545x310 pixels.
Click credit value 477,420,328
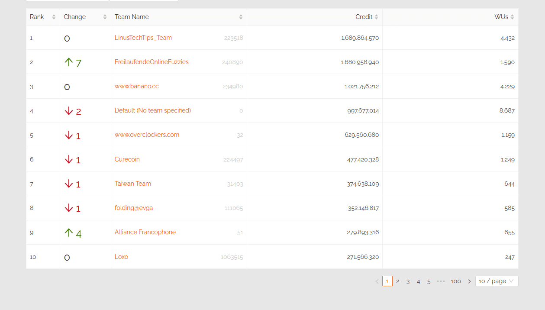coord(363,160)
